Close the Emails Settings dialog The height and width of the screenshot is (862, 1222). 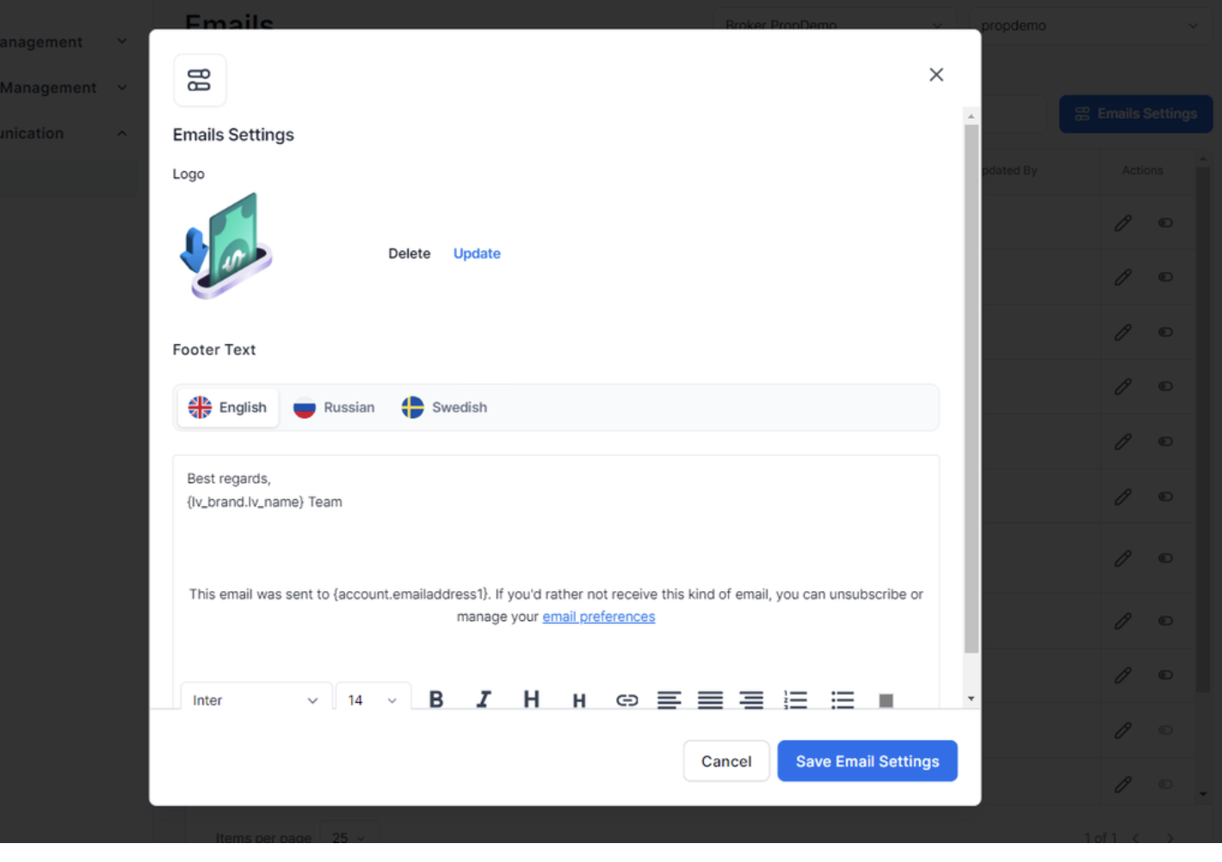[x=936, y=75]
